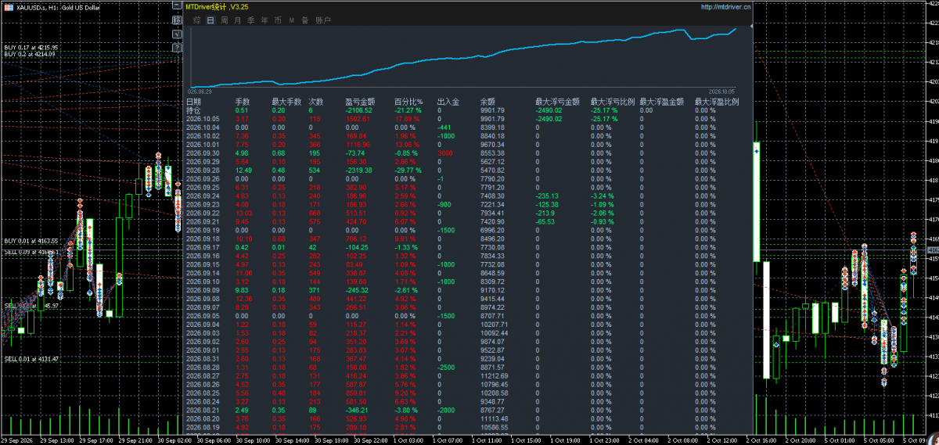The width and height of the screenshot is (939, 445).
Task: Switch to the 币 symbol tab
Action: (278, 20)
